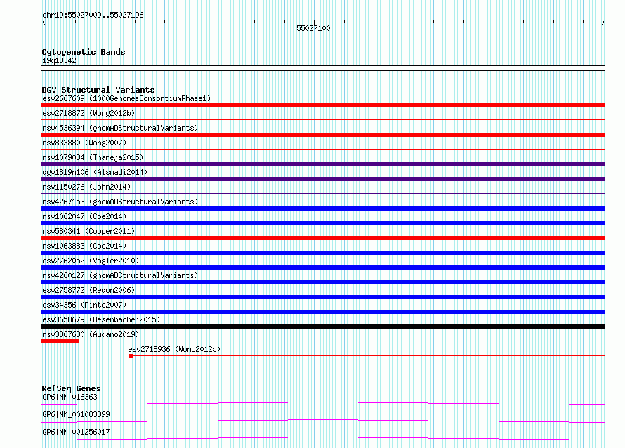625x448 pixels.
Task: Click the 19q13.42 band label
Action: [59, 60]
